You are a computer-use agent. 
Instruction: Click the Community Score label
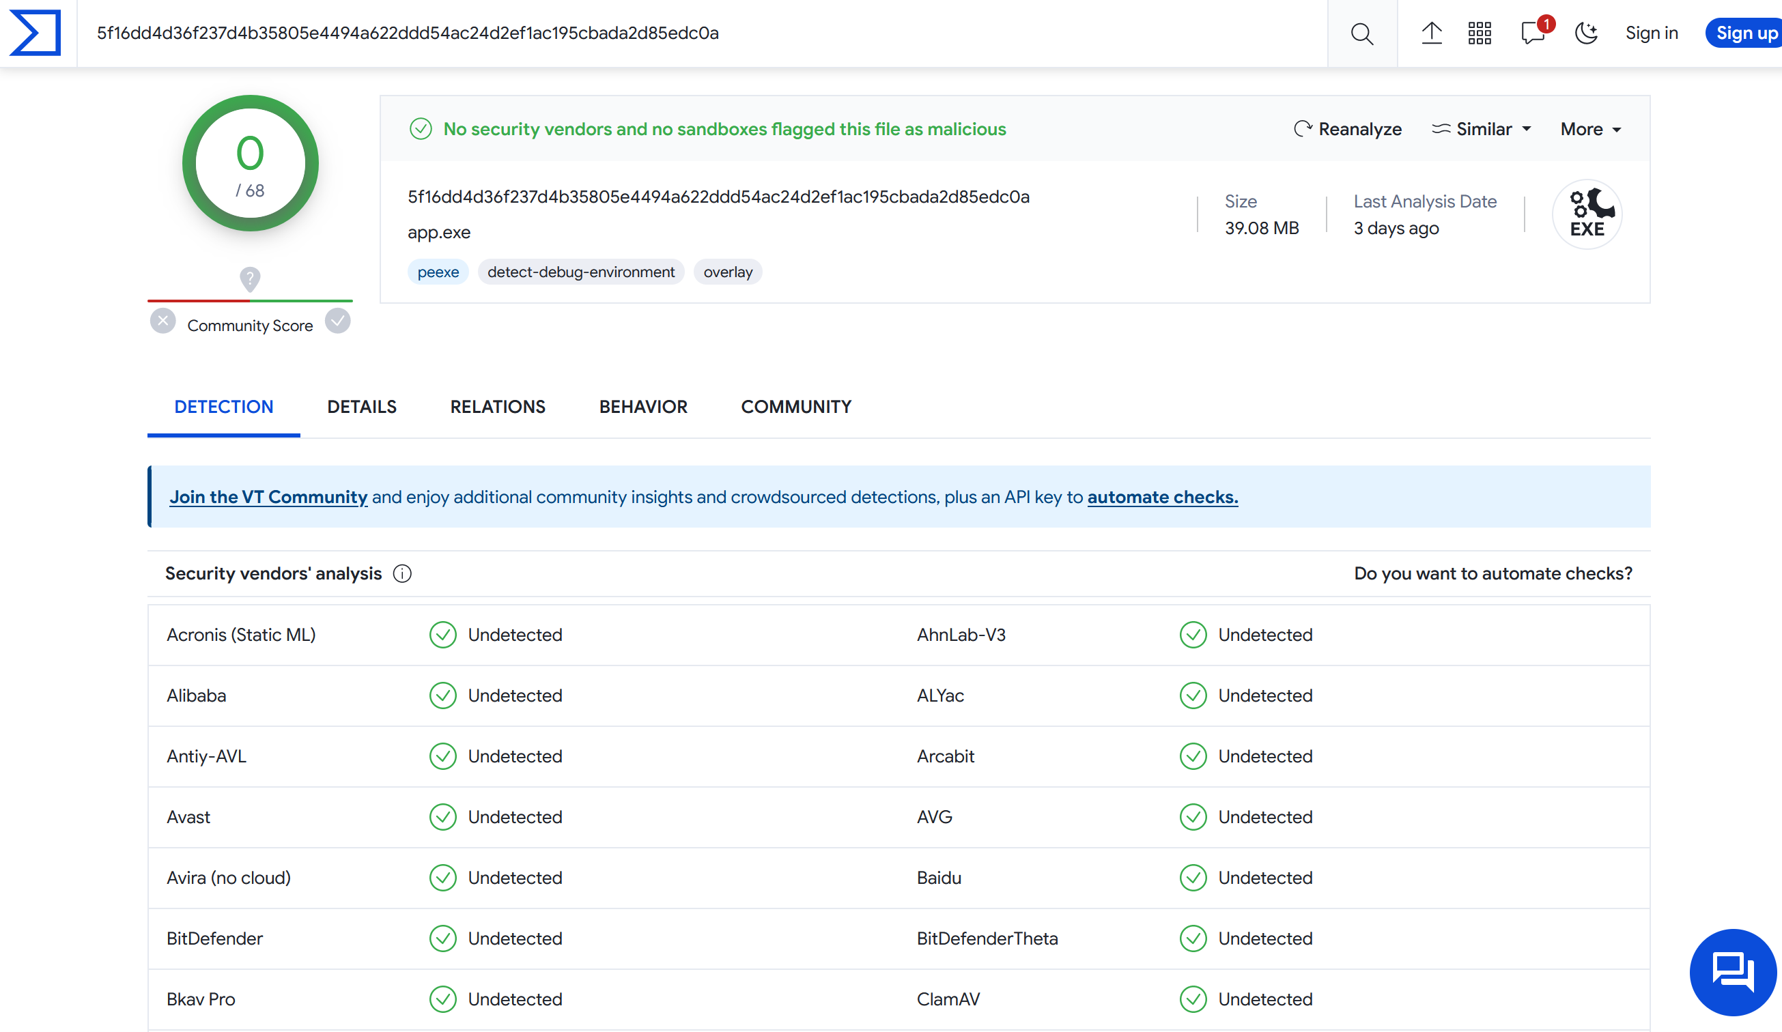[250, 326]
